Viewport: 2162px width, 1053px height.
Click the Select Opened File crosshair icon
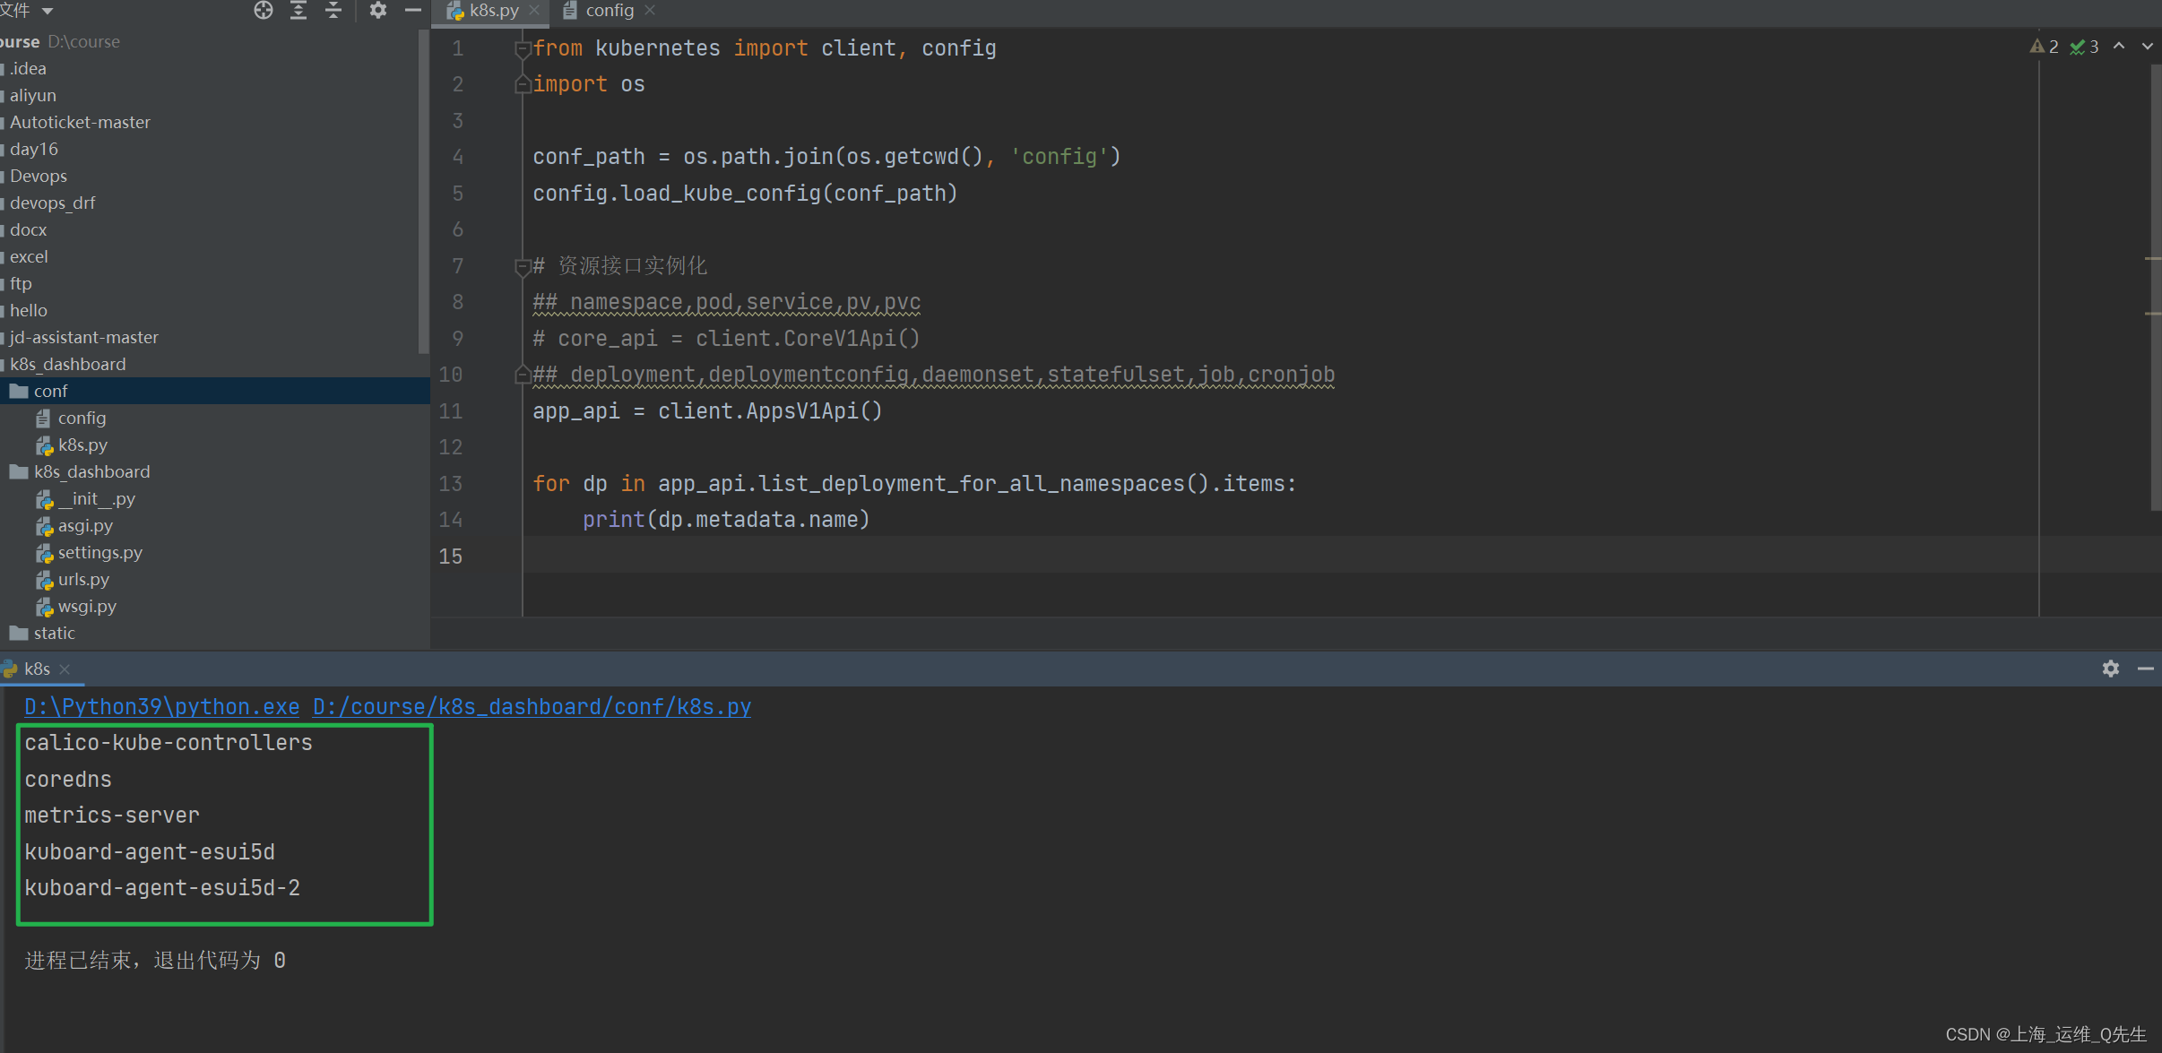(x=264, y=10)
